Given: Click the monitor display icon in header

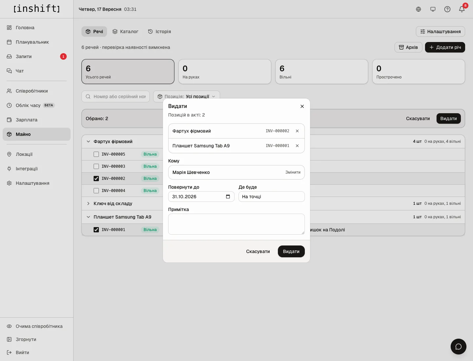Looking at the screenshot, I should tap(433, 9).
